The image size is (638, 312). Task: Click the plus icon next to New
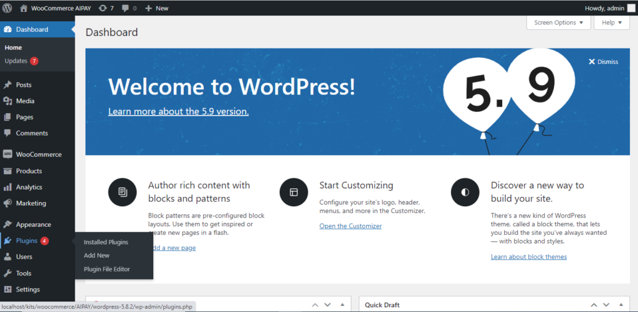[148, 8]
